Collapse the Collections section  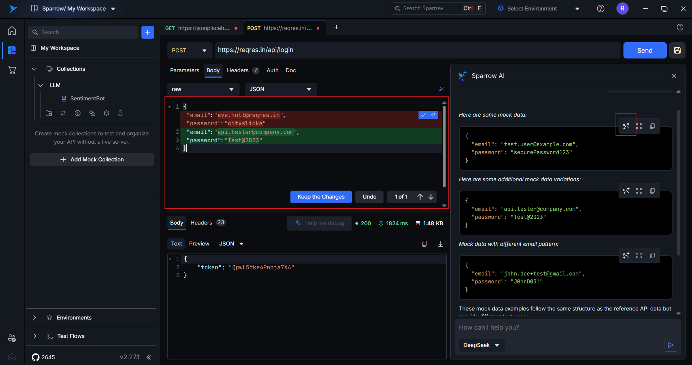pos(34,69)
